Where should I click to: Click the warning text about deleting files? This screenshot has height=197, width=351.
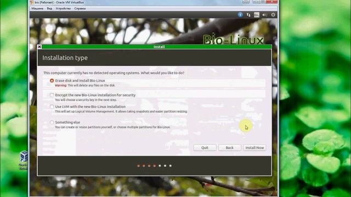[85, 85]
